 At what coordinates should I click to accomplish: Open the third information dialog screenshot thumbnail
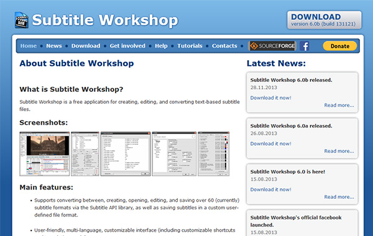coord(126,154)
